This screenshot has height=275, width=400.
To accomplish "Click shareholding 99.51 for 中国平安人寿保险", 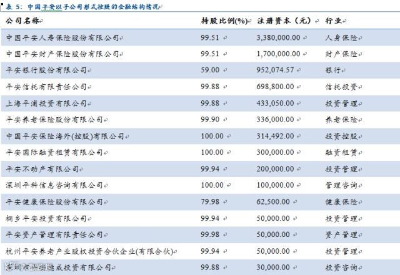I will coord(210,37).
